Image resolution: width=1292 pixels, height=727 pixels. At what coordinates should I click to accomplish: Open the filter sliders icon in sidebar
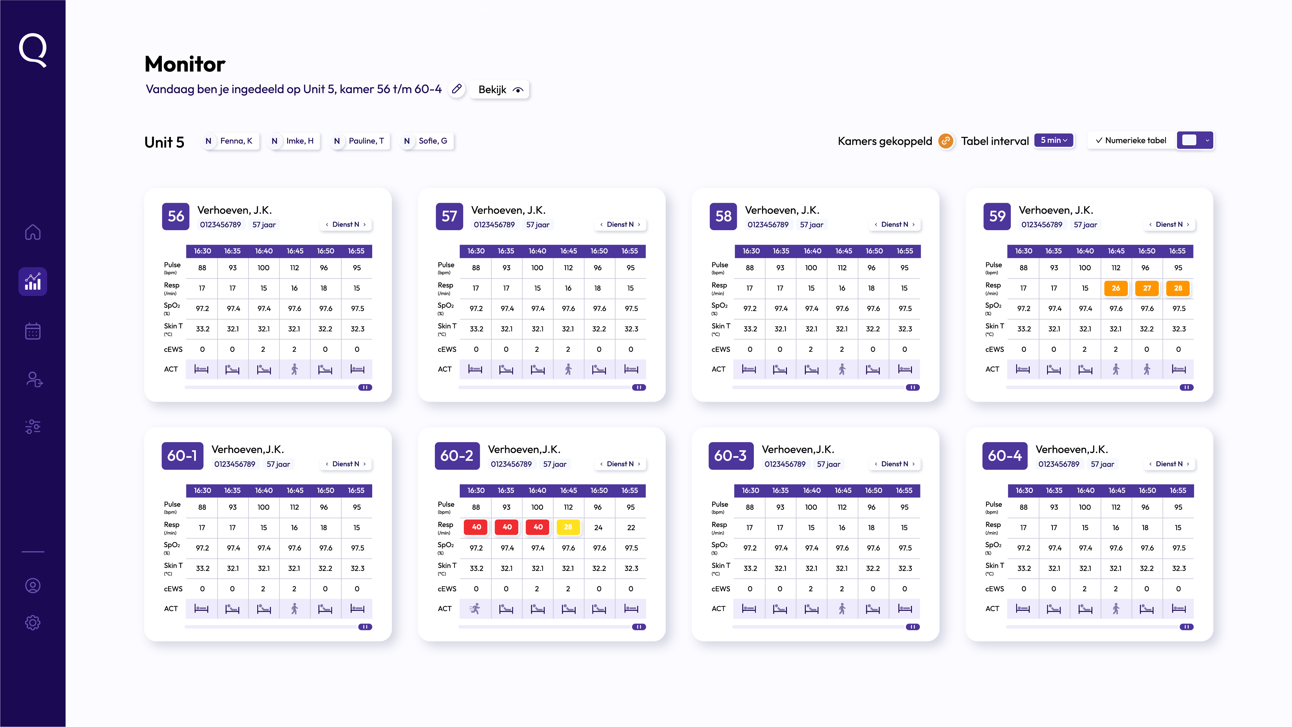[x=33, y=427]
